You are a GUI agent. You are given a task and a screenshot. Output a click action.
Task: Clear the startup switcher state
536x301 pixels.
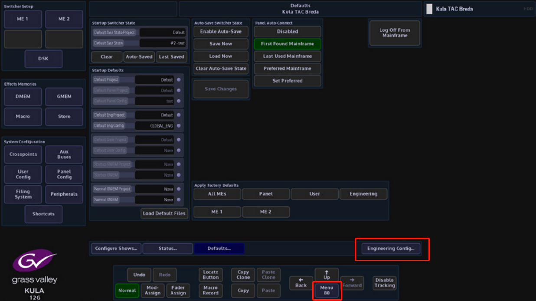tap(107, 57)
